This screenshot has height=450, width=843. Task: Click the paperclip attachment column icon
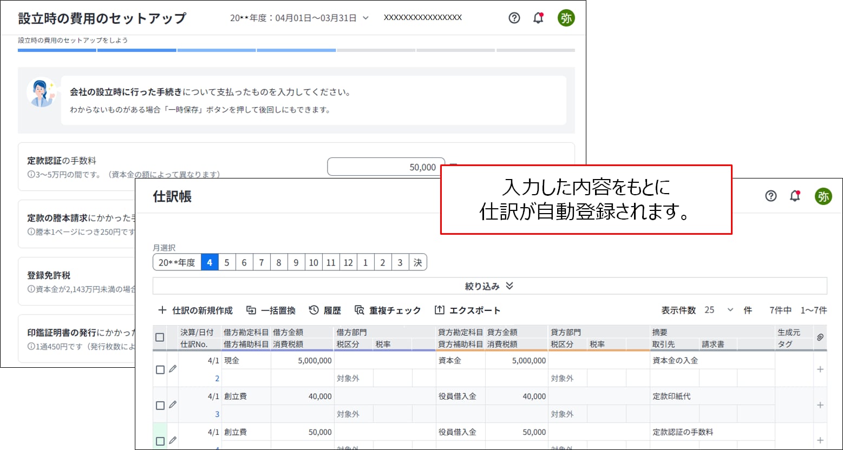coord(820,337)
